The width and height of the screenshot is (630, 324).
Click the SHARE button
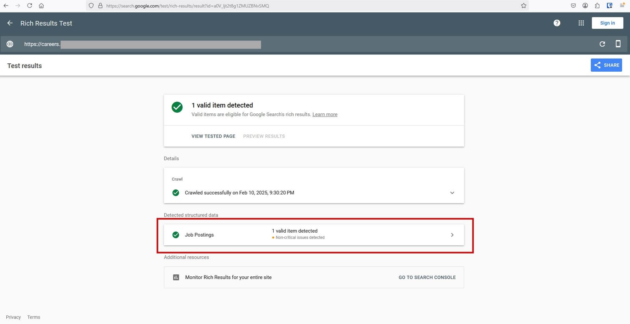(x=606, y=65)
